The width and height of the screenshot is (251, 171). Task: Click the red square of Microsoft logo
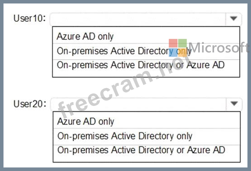click(173, 43)
